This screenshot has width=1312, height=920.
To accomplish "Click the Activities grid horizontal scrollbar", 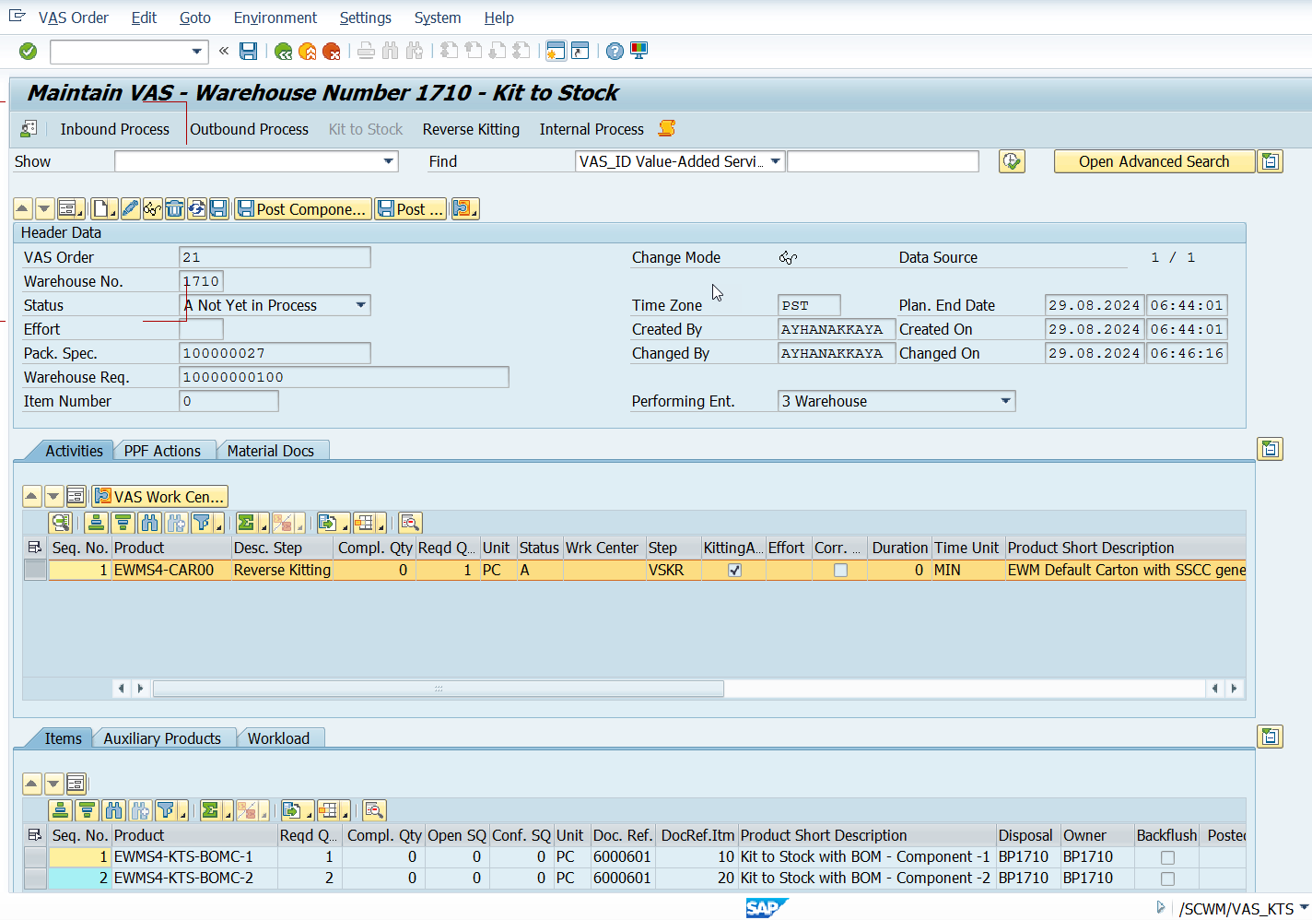I will click(439, 689).
